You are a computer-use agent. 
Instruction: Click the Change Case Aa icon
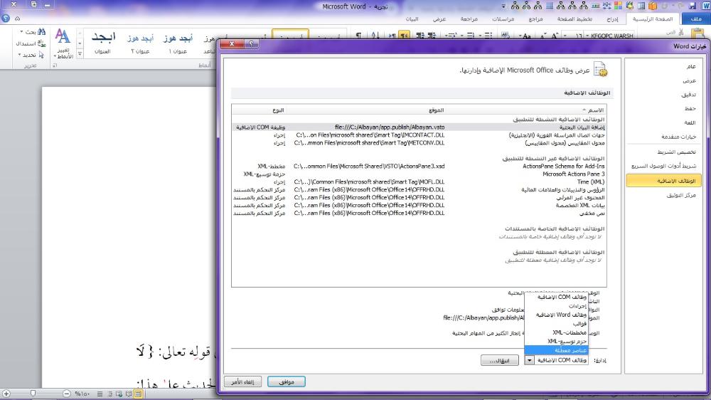pos(525,36)
